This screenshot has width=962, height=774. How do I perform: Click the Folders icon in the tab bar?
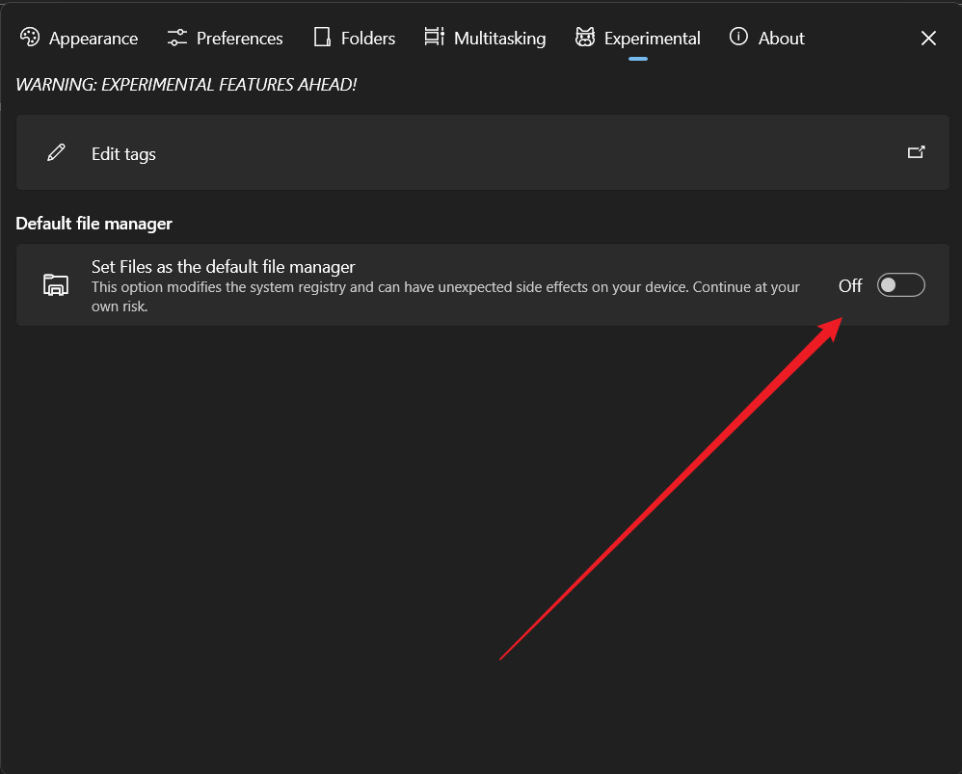[x=321, y=37]
